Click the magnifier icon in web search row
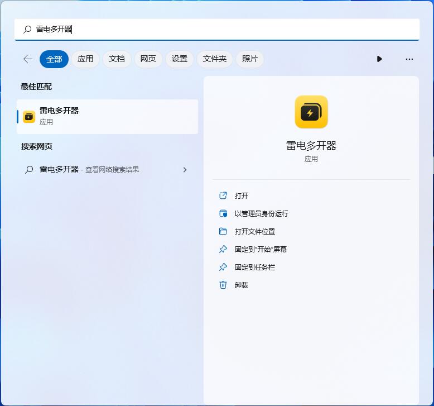The width and height of the screenshot is (434, 406). (x=29, y=169)
